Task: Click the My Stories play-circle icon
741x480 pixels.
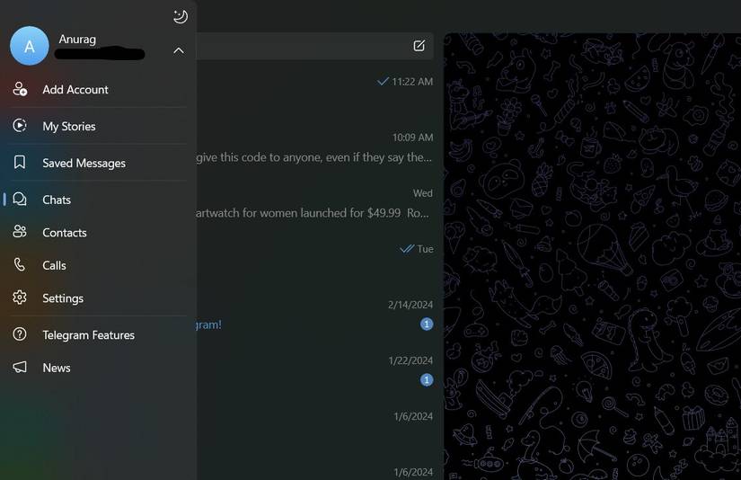Action: (20, 125)
